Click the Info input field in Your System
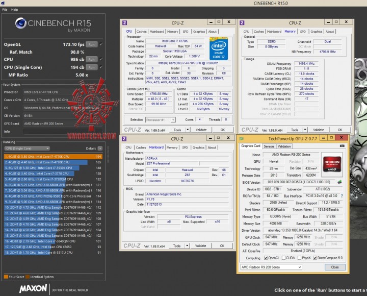 pos(63,132)
